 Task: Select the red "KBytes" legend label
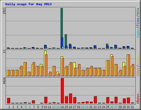138,99
